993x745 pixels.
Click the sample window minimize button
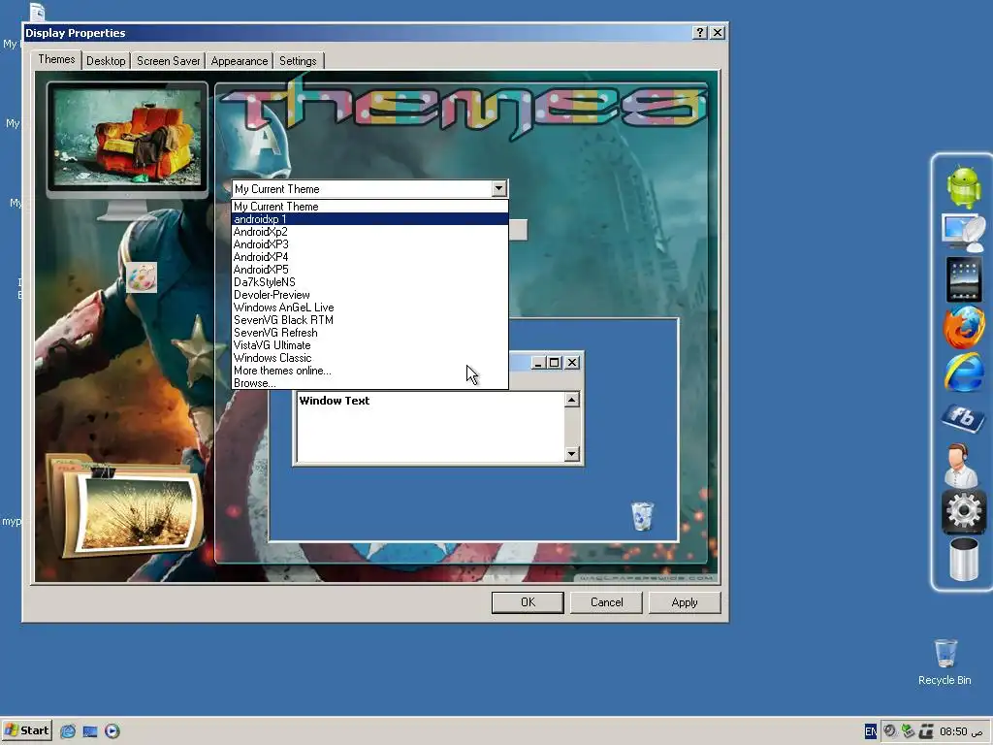point(538,363)
